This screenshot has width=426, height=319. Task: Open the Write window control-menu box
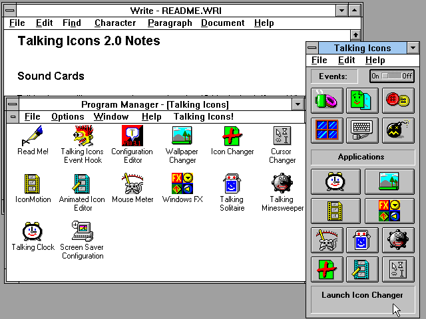point(10,11)
